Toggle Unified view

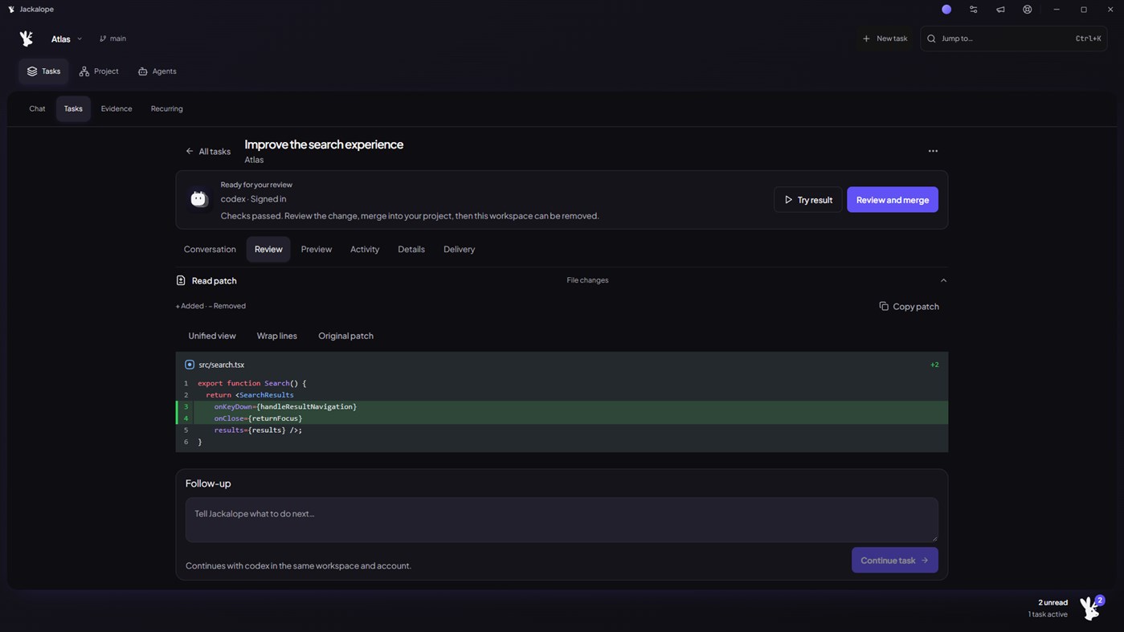pyautogui.click(x=212, y=336)
